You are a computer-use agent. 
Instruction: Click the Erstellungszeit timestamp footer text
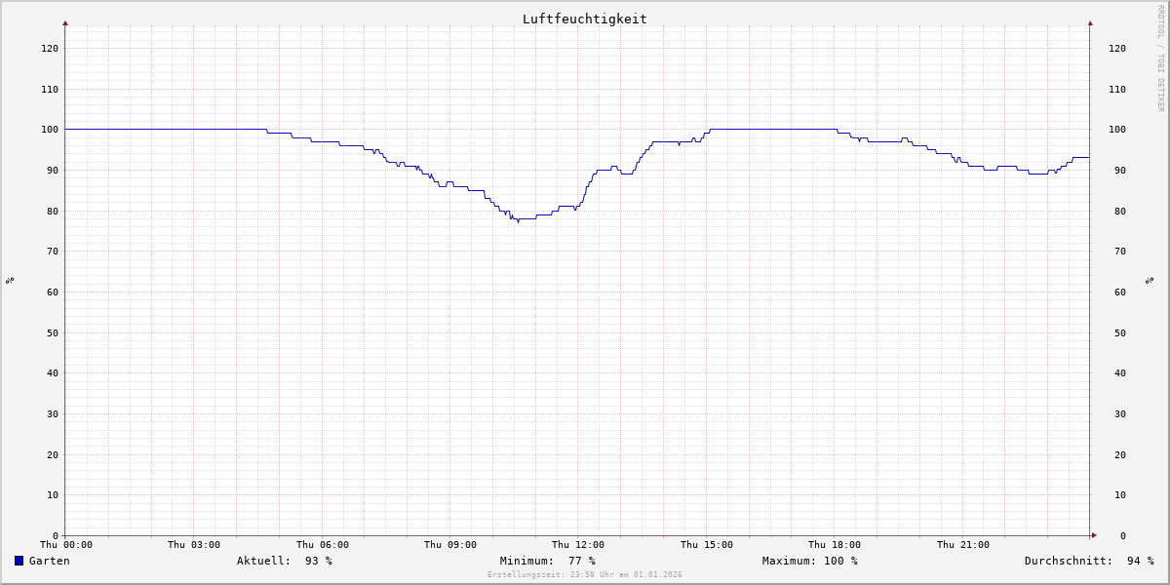pos(584,575)
